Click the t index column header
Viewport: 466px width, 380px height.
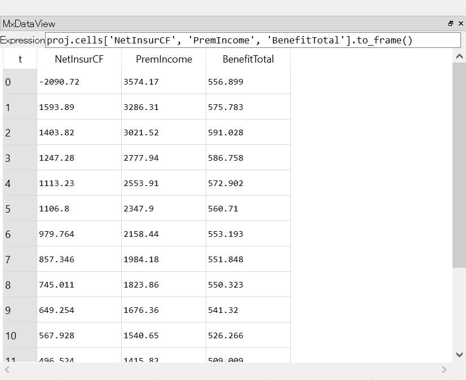20,59
